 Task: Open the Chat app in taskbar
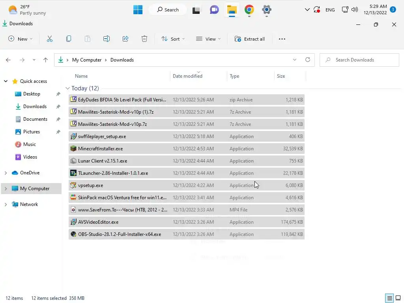[214, 10]
